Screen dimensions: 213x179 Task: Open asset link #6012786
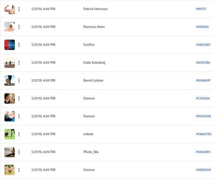tap(203, 62)
